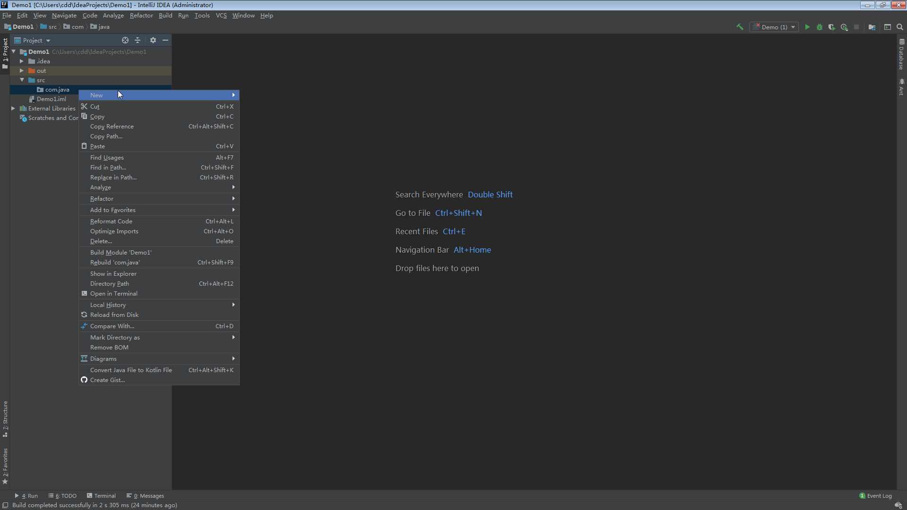Image resolution: width=907 pixels, height=510 pixels.
Task: Open the Diagrams submenu
Action: pos(159,358)
